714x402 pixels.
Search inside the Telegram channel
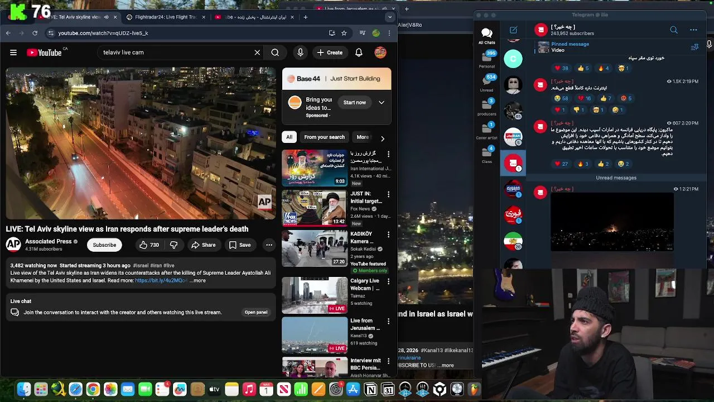[674, 30]
